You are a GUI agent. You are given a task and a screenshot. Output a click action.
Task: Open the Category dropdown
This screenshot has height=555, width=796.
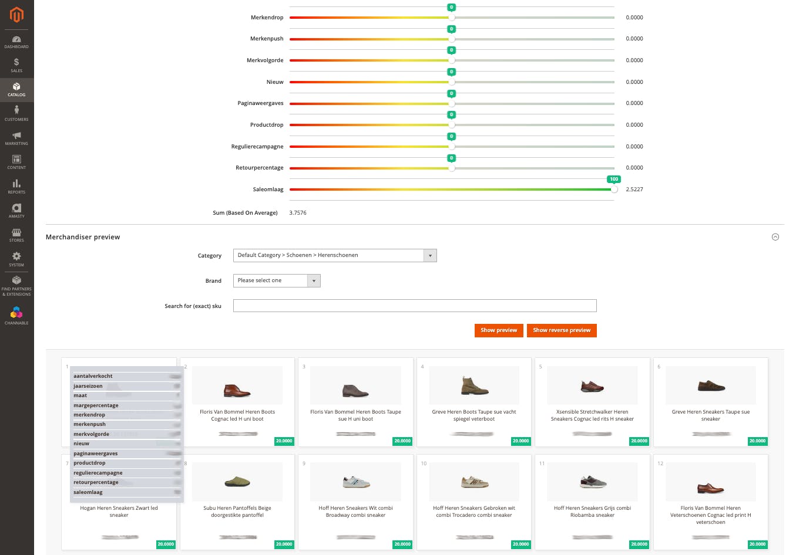point(335,255)
